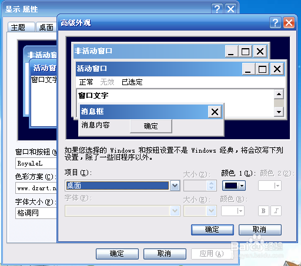
Task: Click close icon on 非活动窗口 preview
Action: tap(260, 52)
